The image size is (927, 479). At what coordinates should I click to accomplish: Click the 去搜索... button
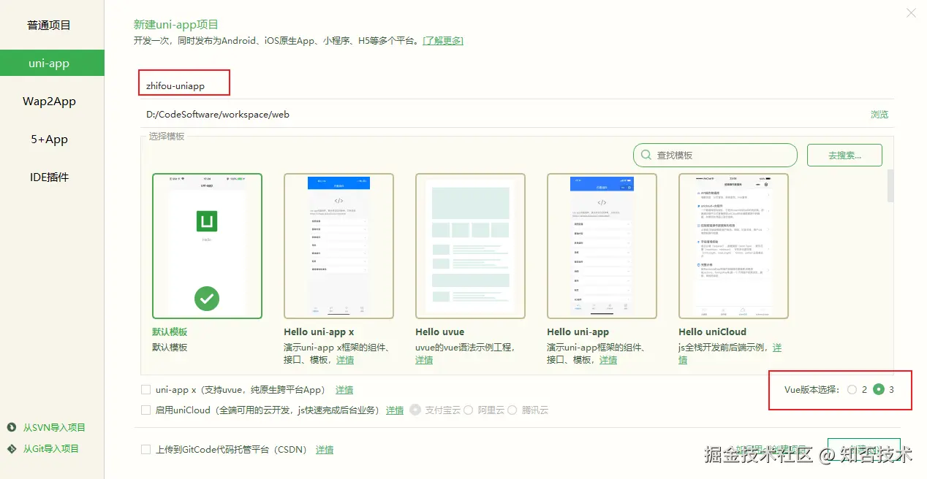844,155
